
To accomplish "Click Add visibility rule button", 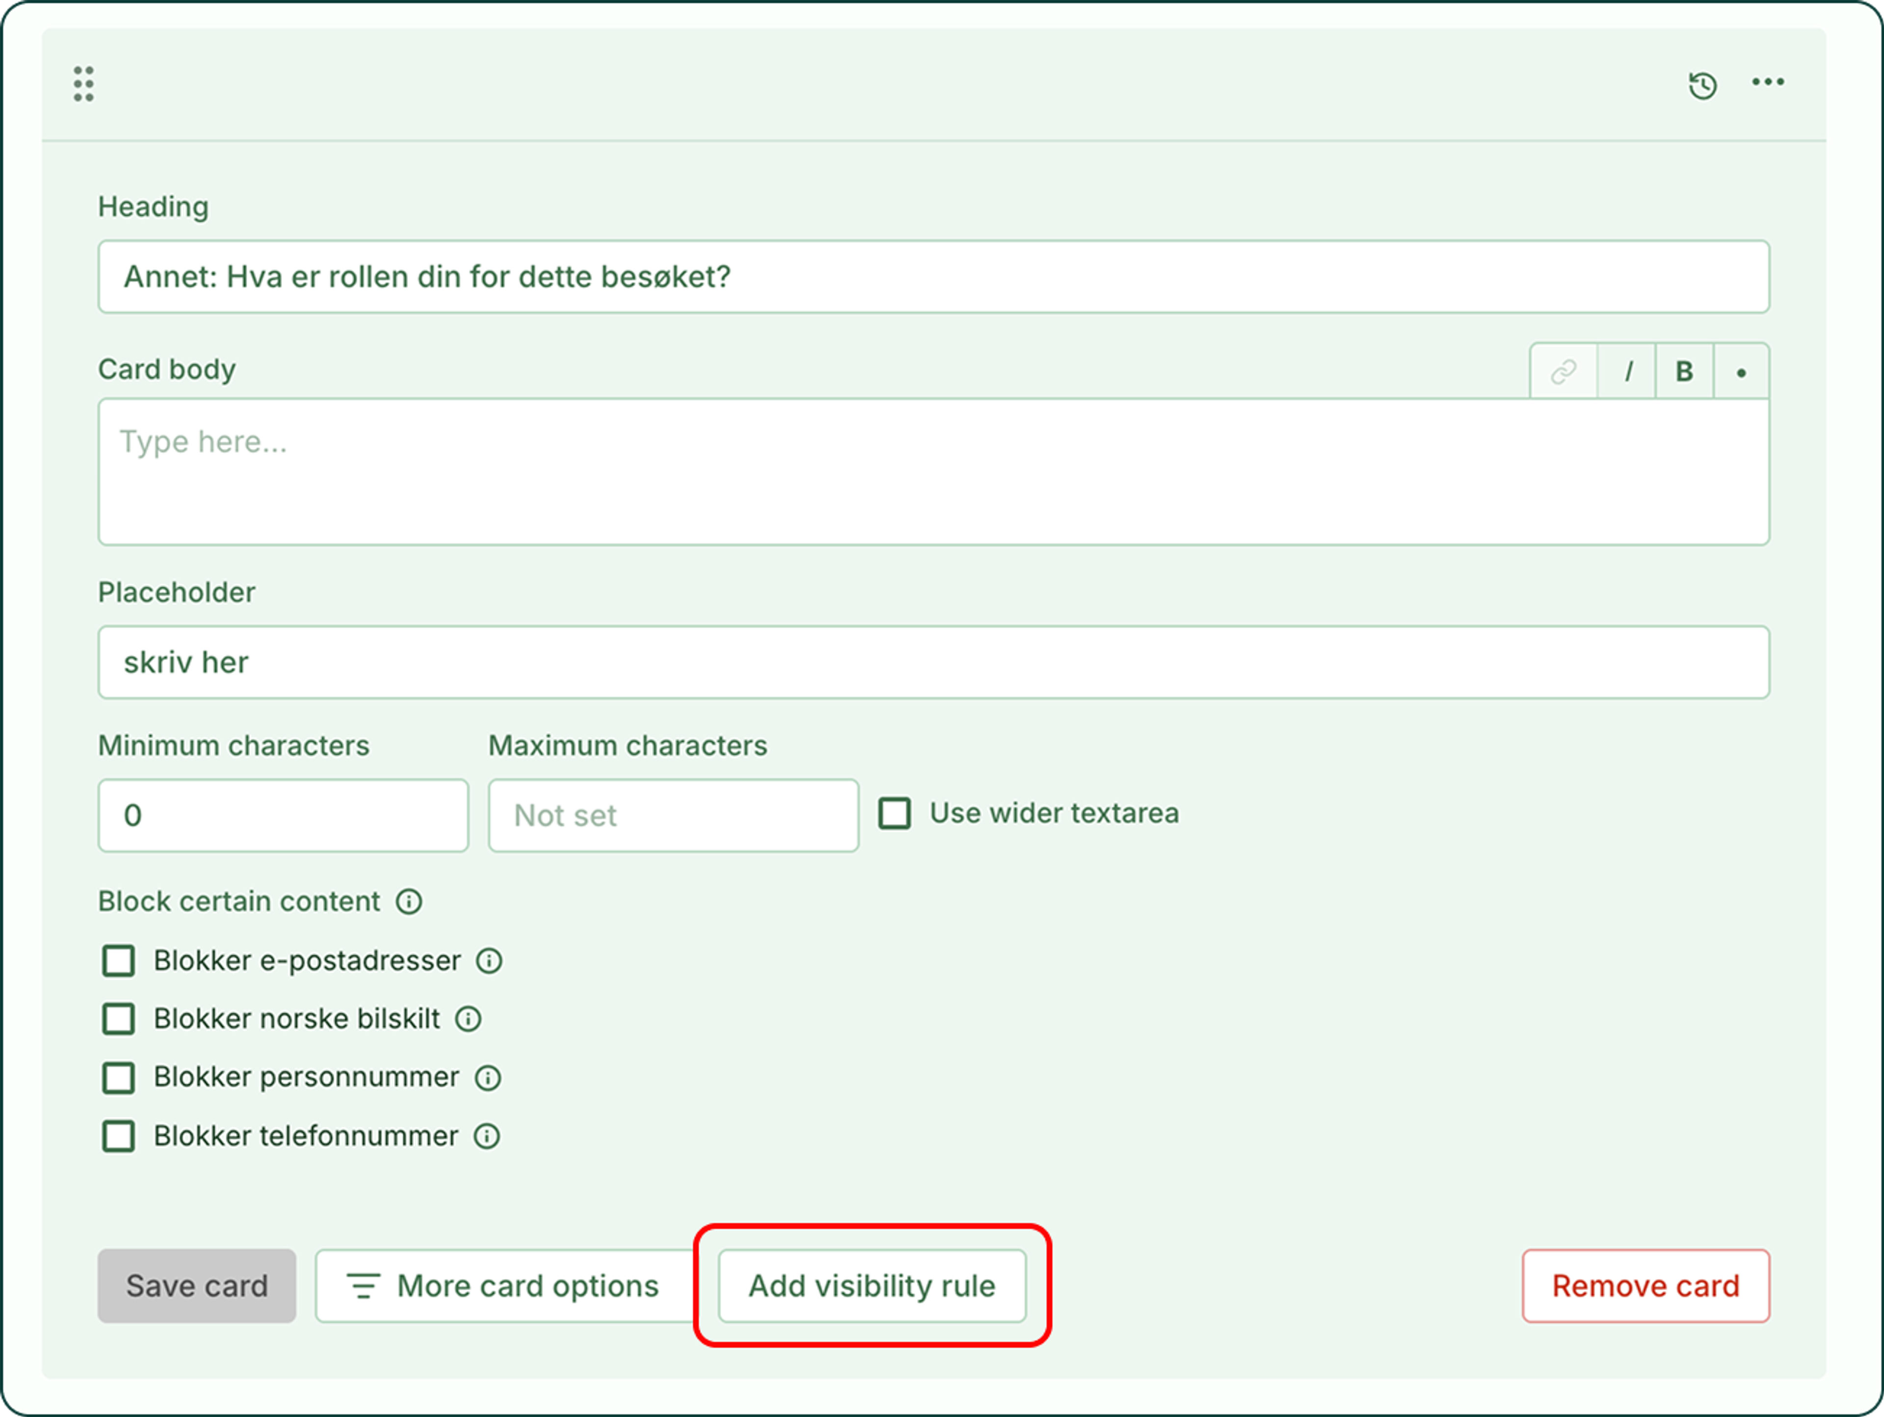I will [x=872, y=1286].
